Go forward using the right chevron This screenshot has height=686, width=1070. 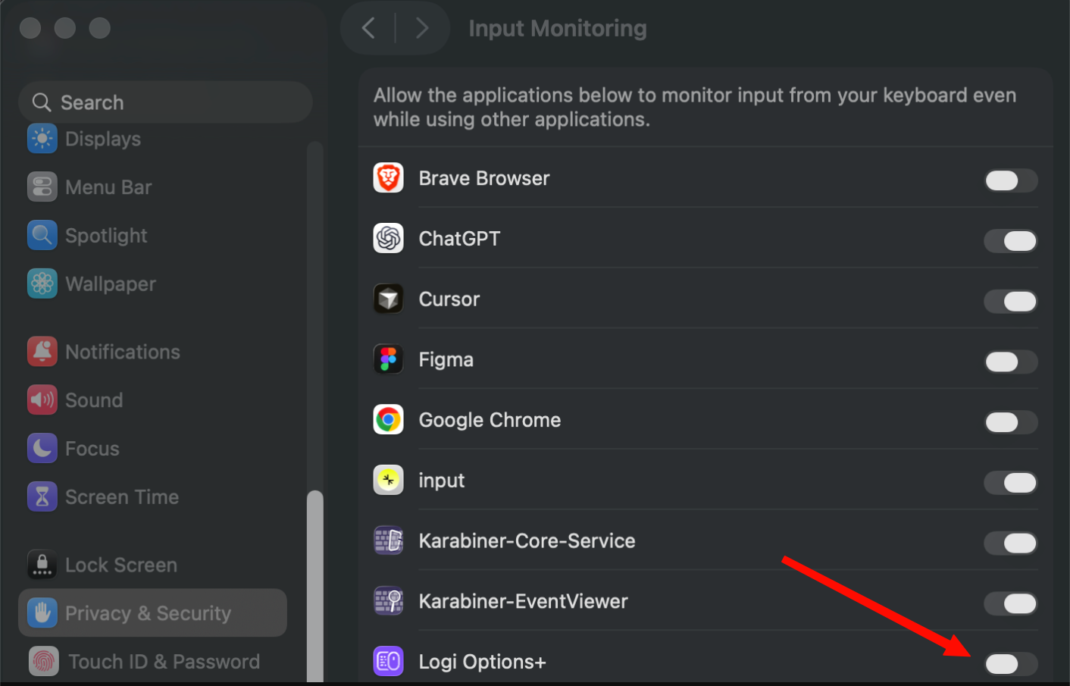click(x=422, y=29)
